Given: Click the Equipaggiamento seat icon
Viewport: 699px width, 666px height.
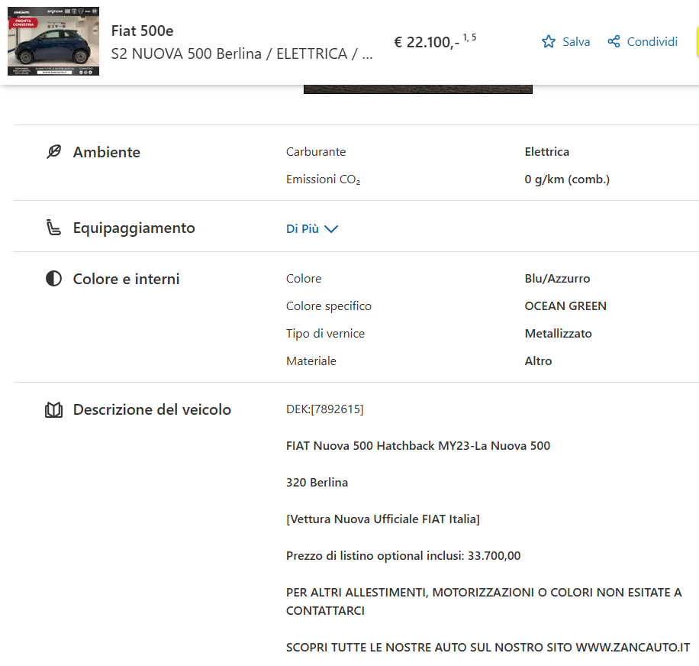Looking at the screenshot, I should click(x=54, y=228).
